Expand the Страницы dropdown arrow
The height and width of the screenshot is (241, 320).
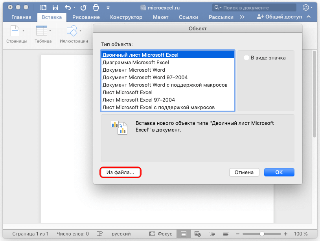(23, 31)
